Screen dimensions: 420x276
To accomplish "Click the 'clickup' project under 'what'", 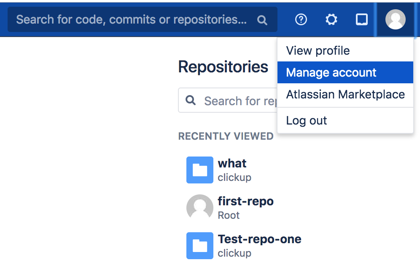I will pos(234,178).
